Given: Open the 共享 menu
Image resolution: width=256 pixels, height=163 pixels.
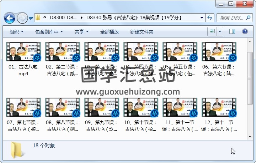Looking at the screenshot, I should tap(81, 32).
